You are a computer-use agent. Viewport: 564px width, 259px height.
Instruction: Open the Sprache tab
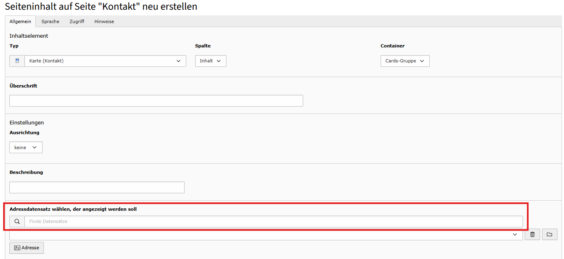pos(50,21)
